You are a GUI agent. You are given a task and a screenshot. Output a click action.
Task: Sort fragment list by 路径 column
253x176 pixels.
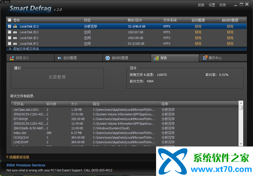tap(125, 104)
